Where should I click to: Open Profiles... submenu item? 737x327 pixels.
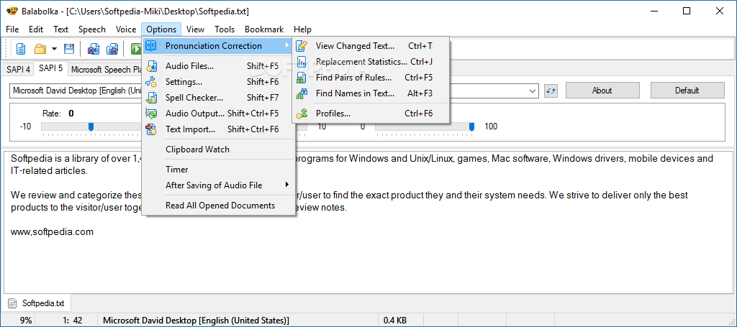click(371, 114)
